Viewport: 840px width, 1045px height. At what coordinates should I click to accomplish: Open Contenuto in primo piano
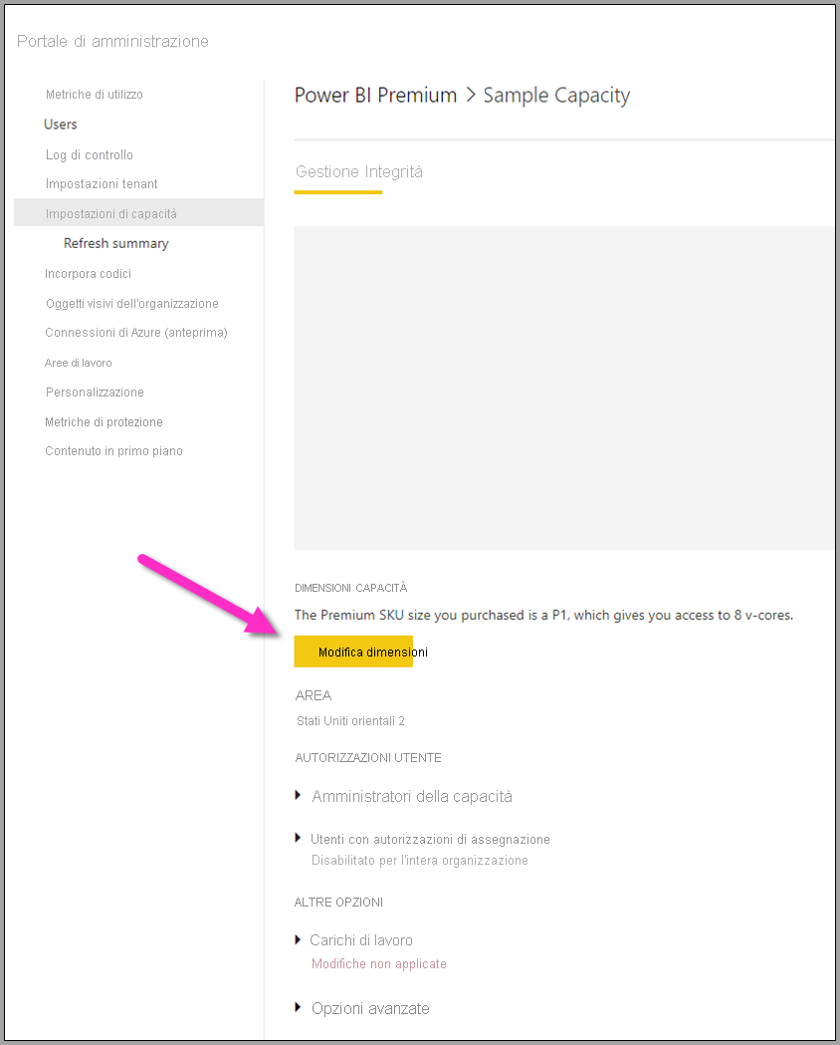click(113, 451)
